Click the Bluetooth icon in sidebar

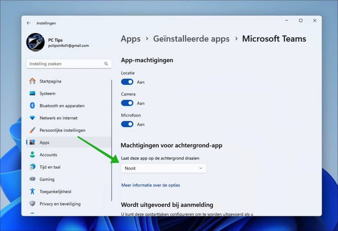coord(32,105)
